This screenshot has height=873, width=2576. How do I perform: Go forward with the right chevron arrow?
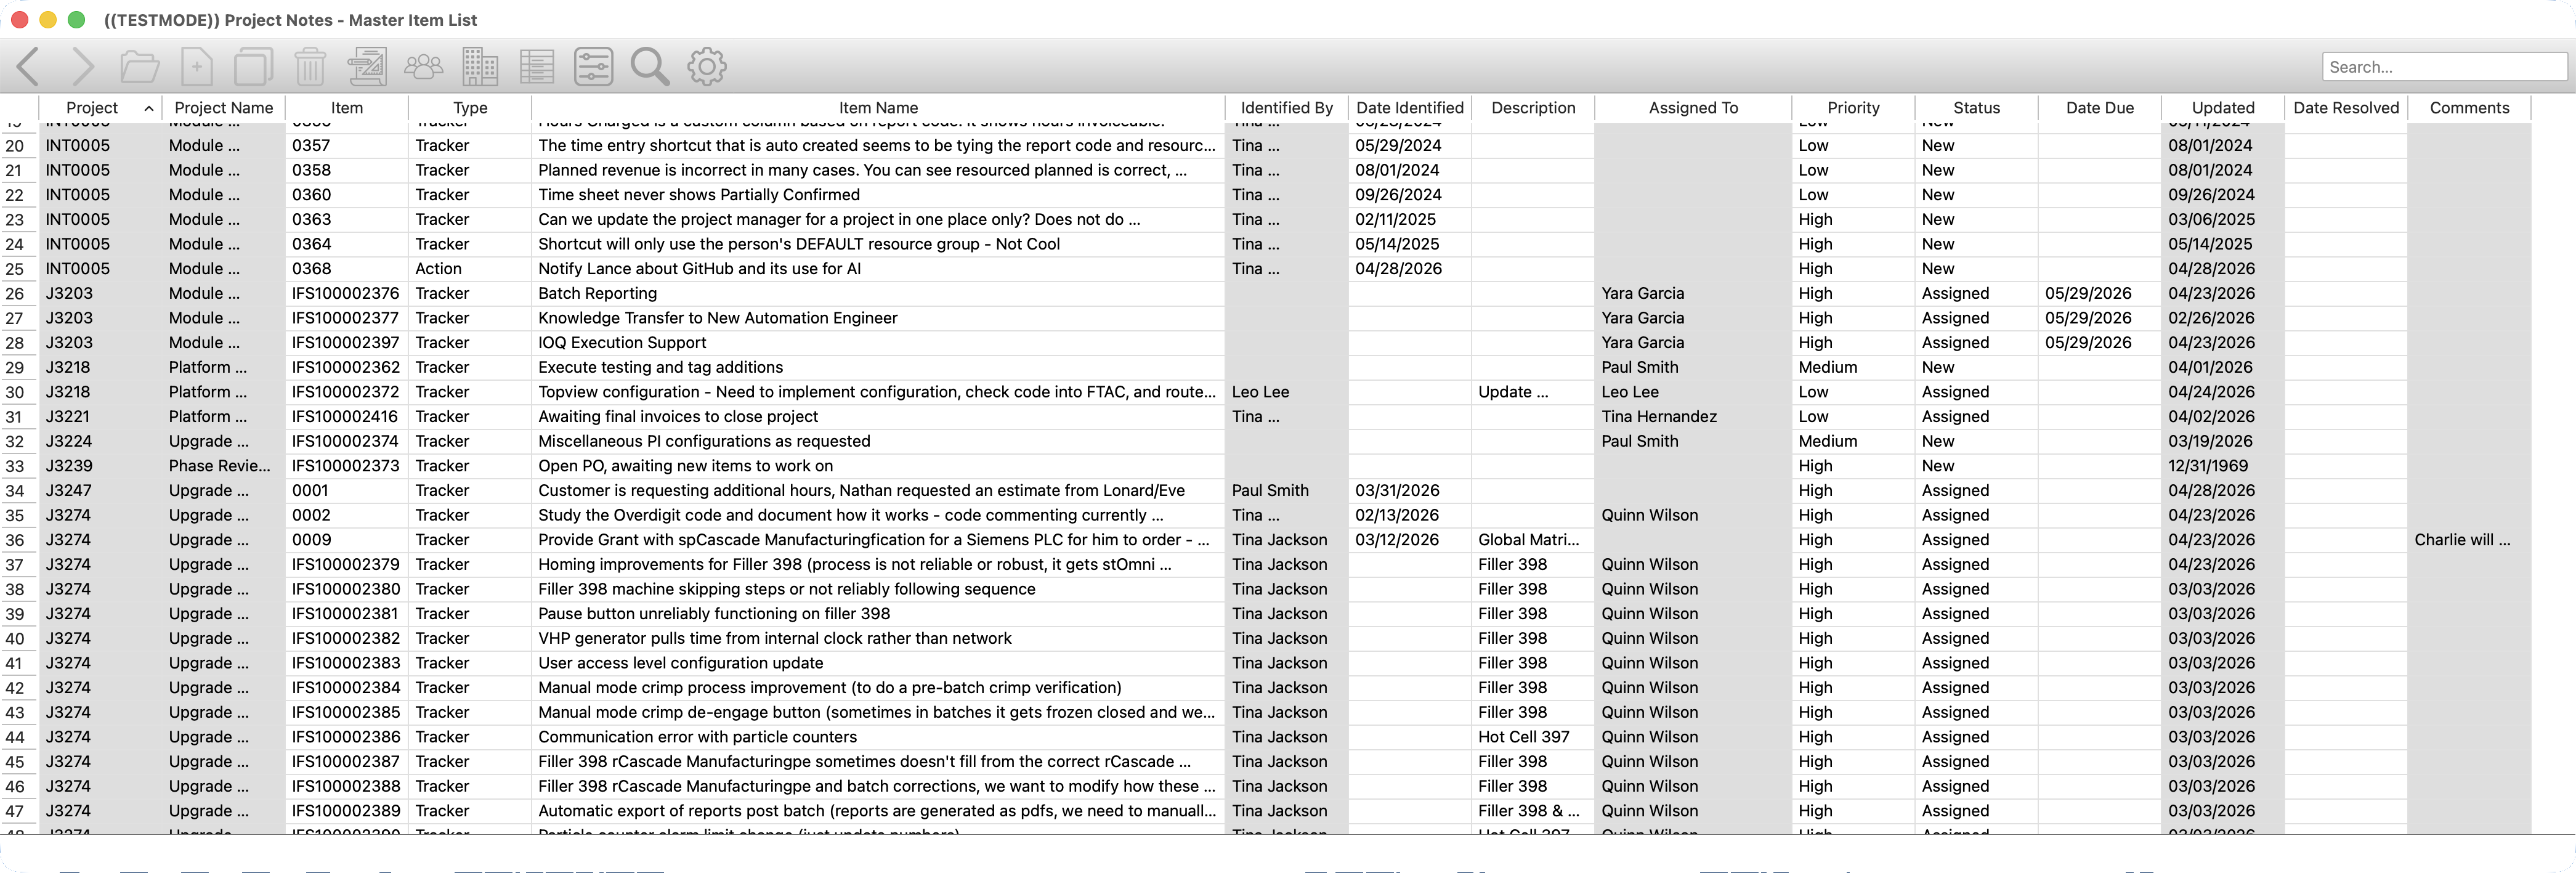click(x=84, y=67)
